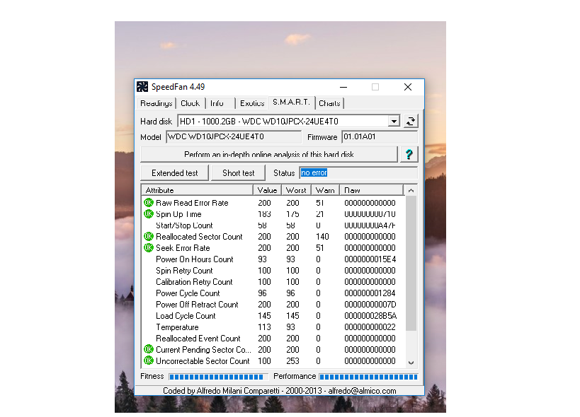The height and width of the screenshot is (417, 580).
Task: Click OK icon beside Uncorrectable Sector Count
Action: [x=149, y=361]
